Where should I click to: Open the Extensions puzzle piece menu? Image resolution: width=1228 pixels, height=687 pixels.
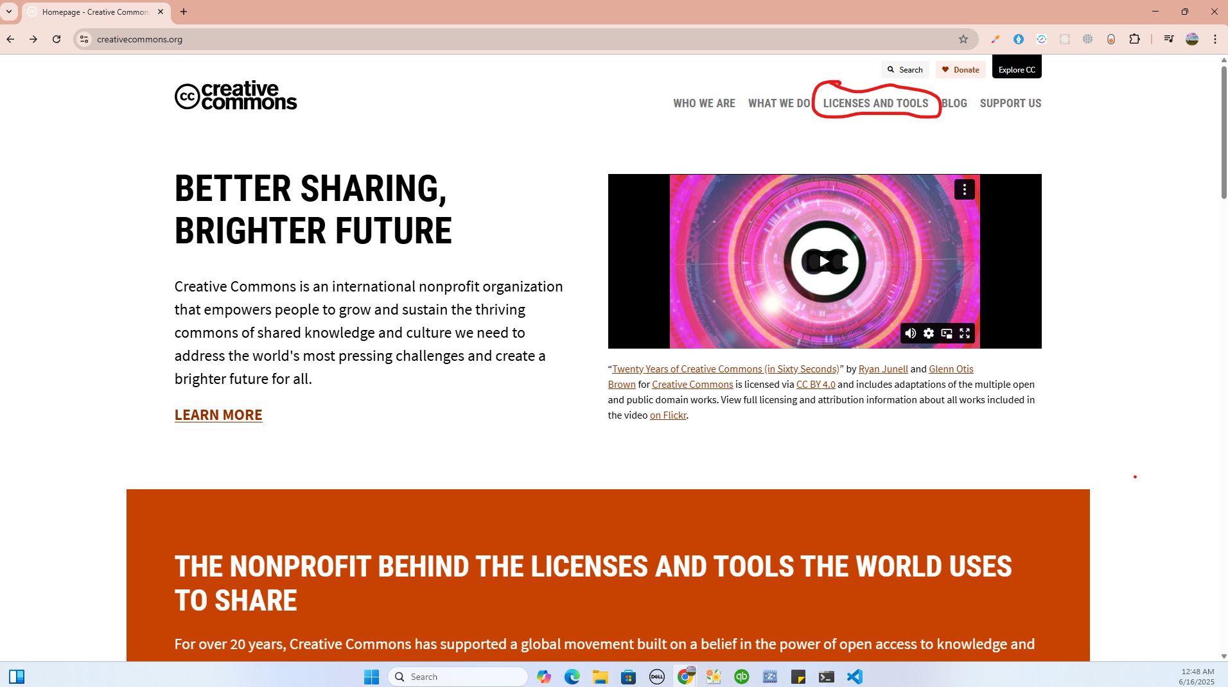tap(1135, 39)
